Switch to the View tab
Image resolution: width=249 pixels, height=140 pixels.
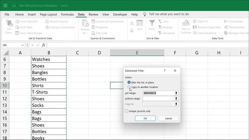point(105,14)
